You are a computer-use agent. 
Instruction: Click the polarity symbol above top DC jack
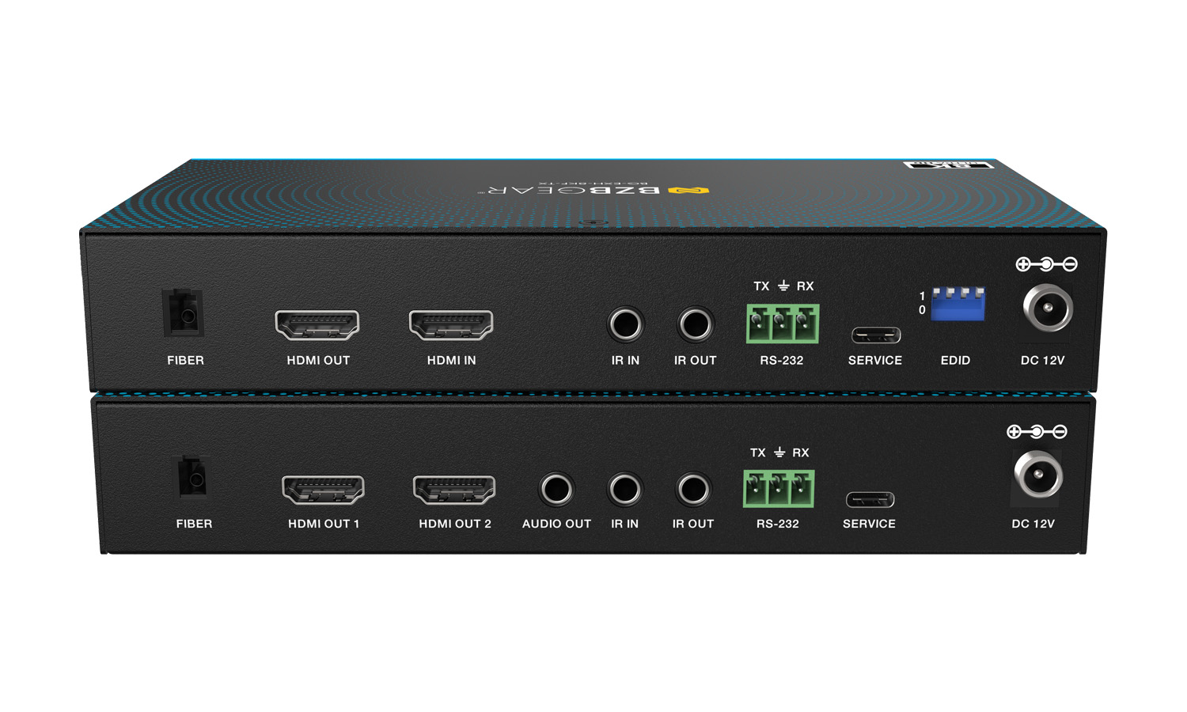(1046, 264)
